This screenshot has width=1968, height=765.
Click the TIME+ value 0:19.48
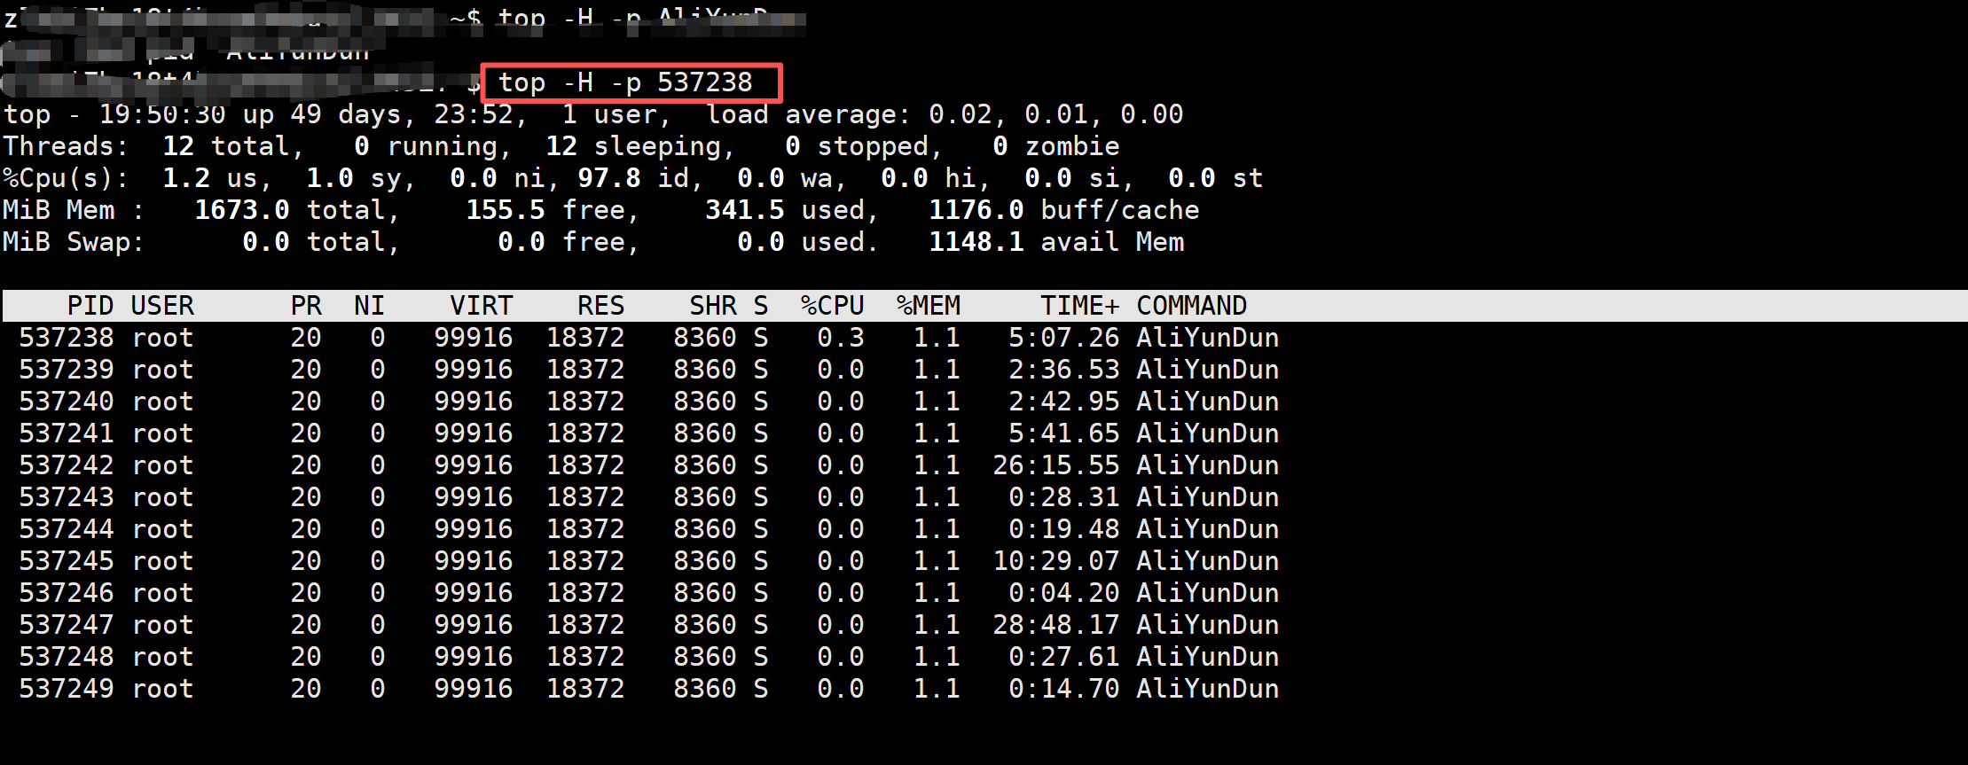[1063, 529]
